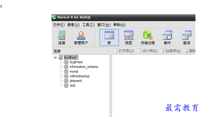Click the mysql database cylinder icon
The height and width of the screenshot is (117, 201).
(x=66, y=71)
